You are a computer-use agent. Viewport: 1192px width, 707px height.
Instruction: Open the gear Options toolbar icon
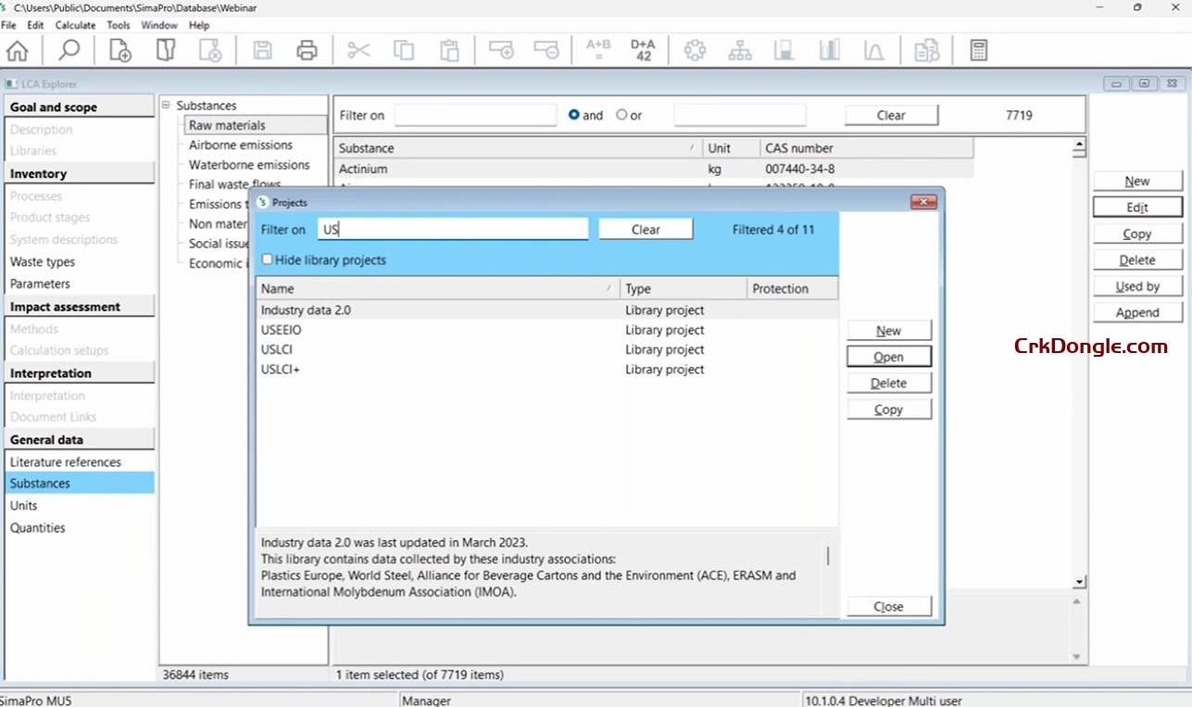(695, 50)
